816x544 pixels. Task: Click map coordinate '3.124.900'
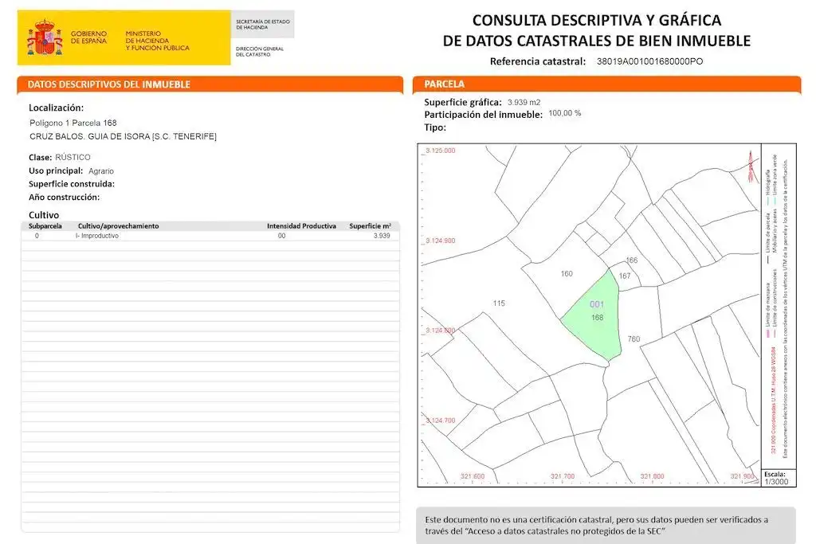440,241
